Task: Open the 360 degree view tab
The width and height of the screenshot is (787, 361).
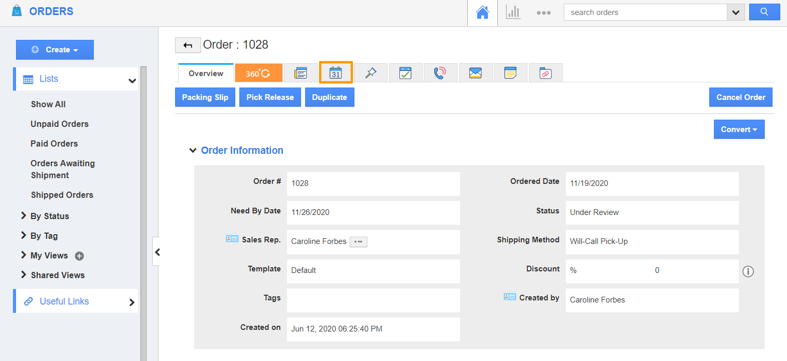Action: pos(258,73)
